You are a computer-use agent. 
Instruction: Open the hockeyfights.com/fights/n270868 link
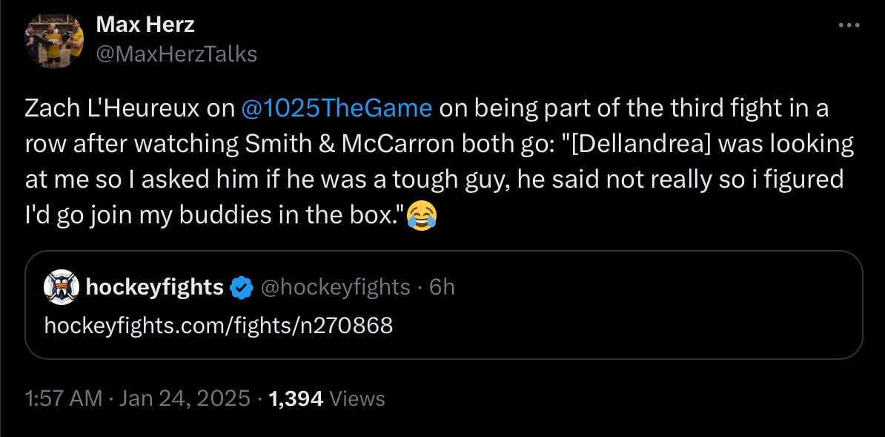(x=219, y=324)
